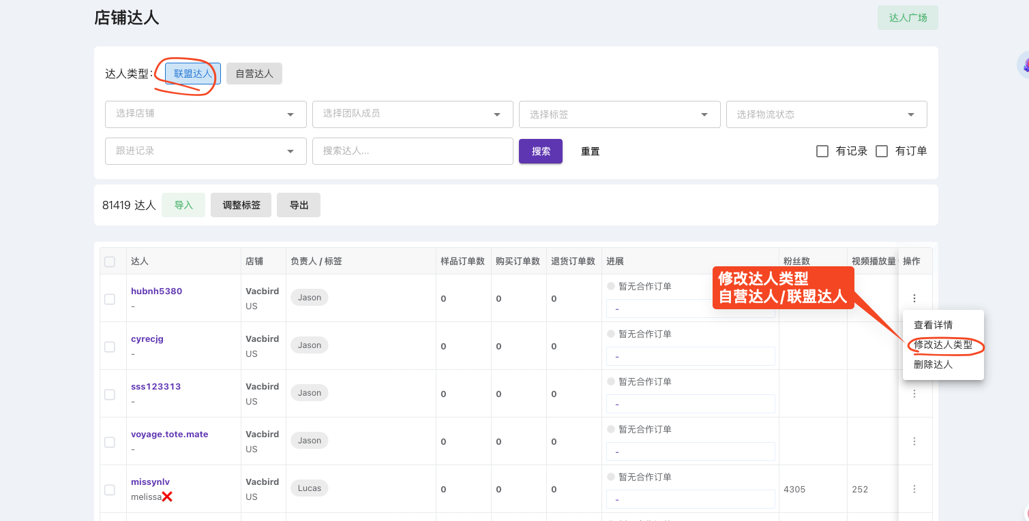The height and width of the screenshot is (521, 1029).
Task: Switch to 自营达人 type filter
Action: (254, 74)
